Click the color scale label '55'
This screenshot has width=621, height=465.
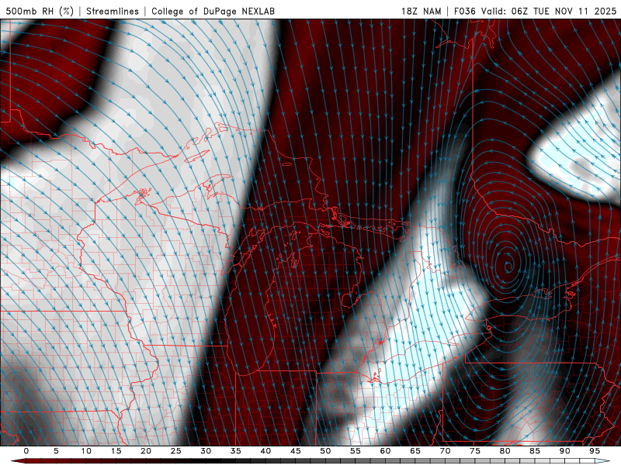(x=356, y=451)
